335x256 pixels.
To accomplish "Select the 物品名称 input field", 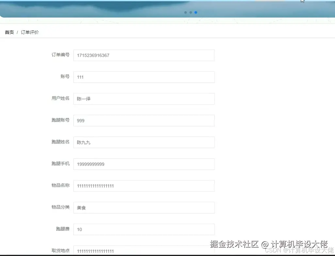I will [144, 186].
